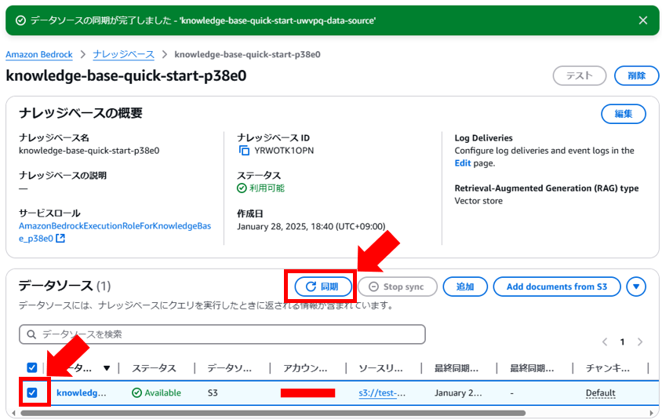Image resolution: width=662 pixels, height=420 pixels.
Task: Sort by the data source name column arrow
Action: (x=107, y=368)
